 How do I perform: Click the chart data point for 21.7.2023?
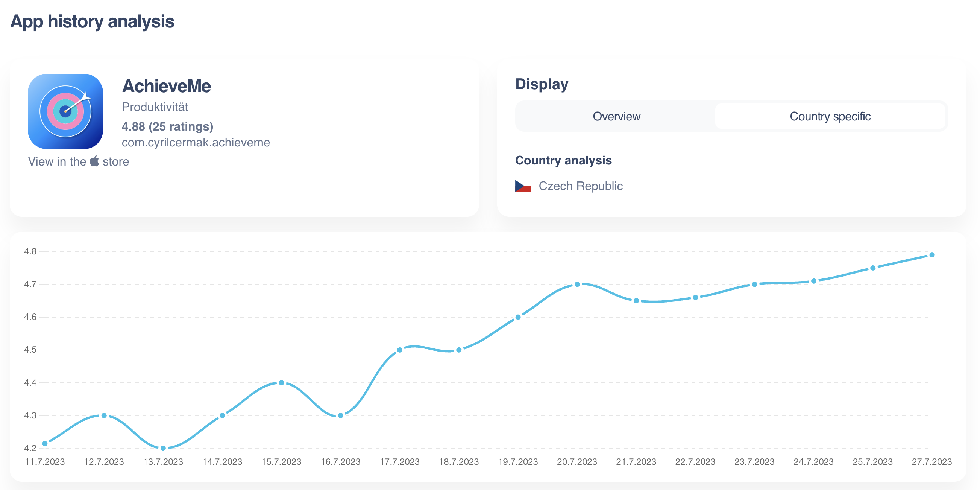[636, 301]
